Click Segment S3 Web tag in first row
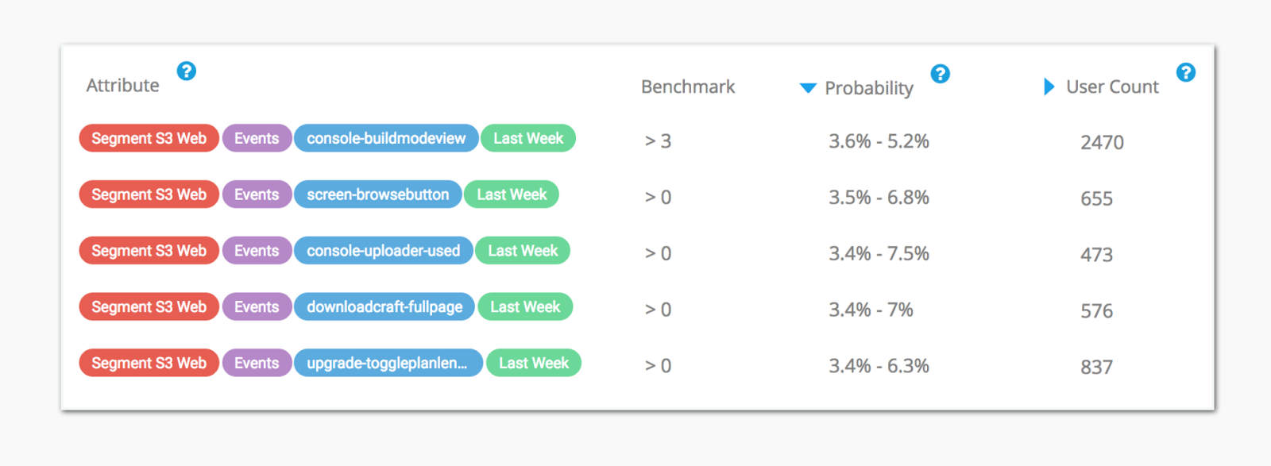The width and height of the screenshot is (1271, 466). 149,138
